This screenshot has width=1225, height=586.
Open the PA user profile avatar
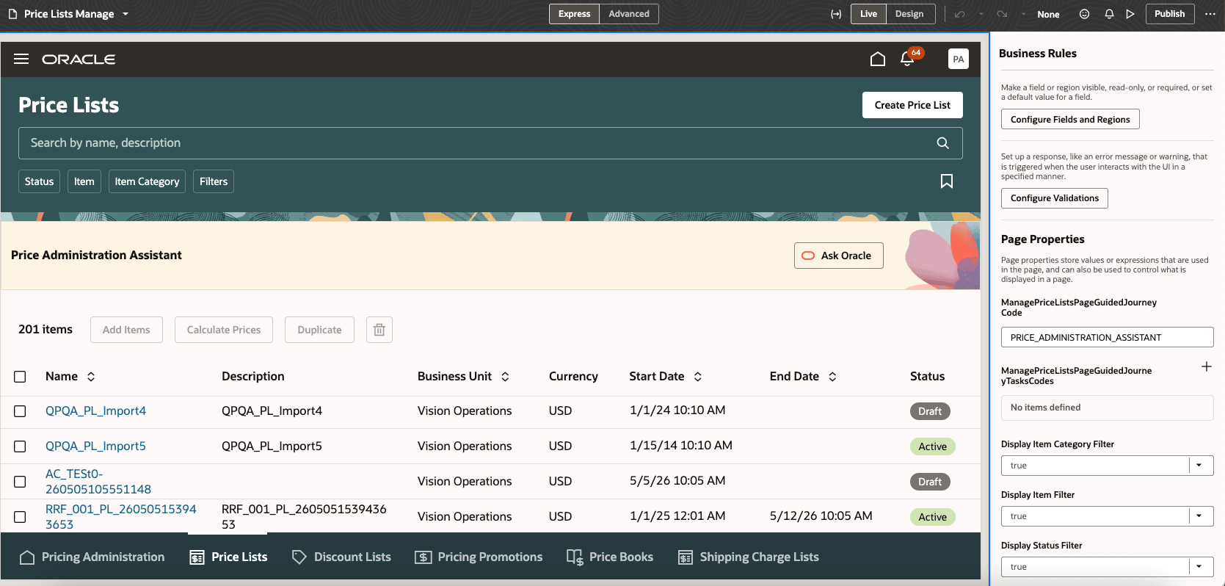click(x=959, y=59)
